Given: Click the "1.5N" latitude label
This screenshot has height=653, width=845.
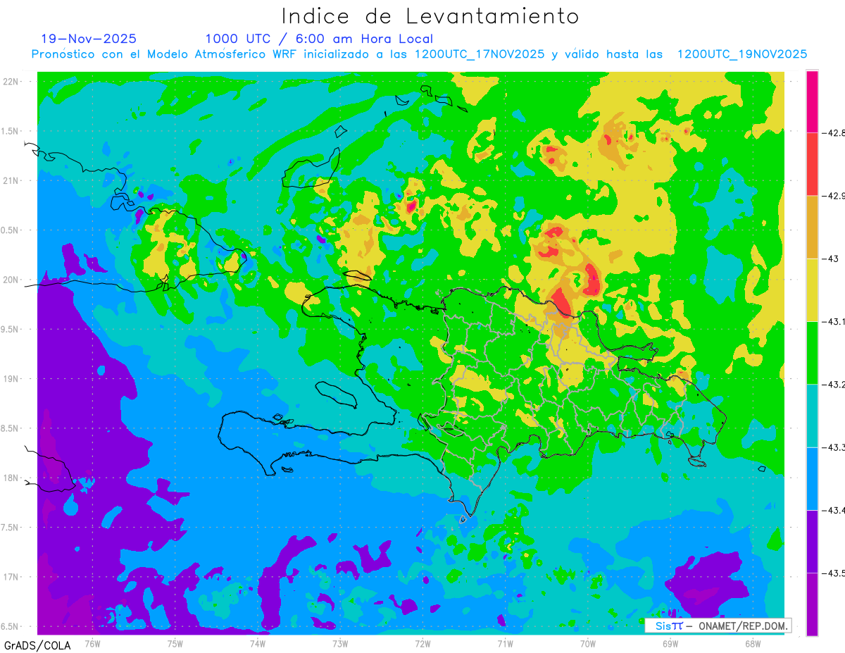Looking at the screenshot, I should (x=11, y=131).
